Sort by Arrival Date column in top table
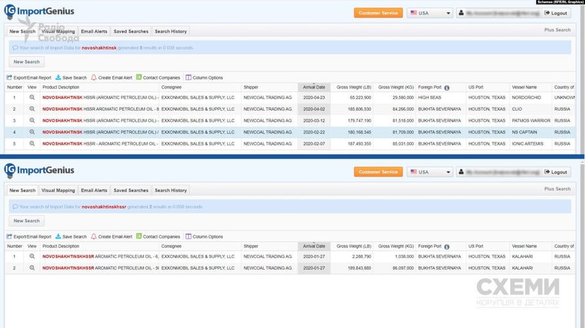 314,87
